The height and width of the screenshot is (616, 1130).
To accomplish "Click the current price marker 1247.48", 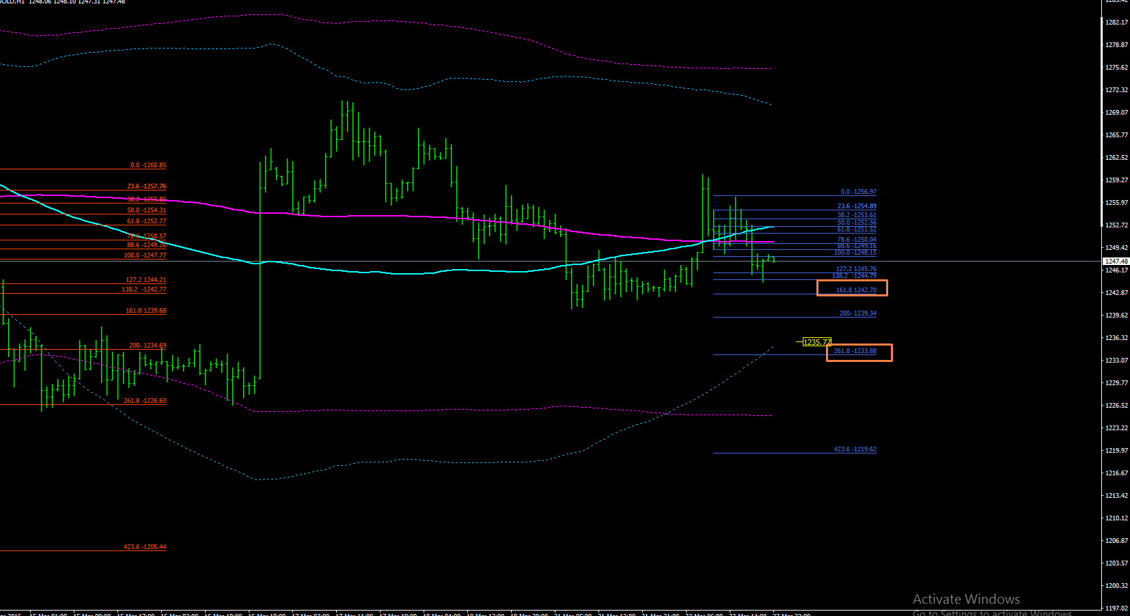I will pyautogui.click(x=1116, y=262).
